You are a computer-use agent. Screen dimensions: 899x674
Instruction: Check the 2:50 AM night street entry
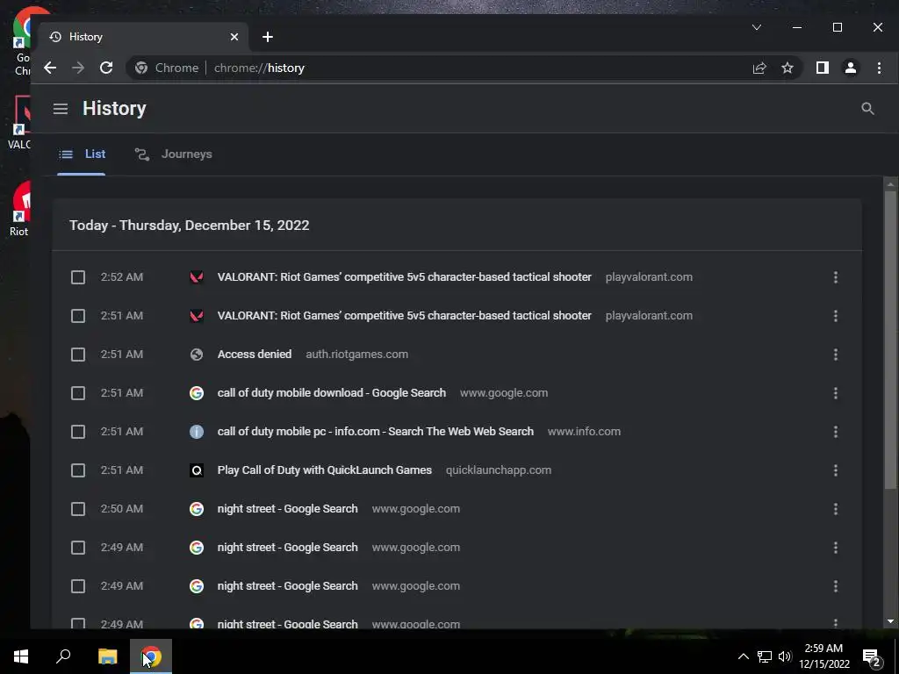coord(78,509)
